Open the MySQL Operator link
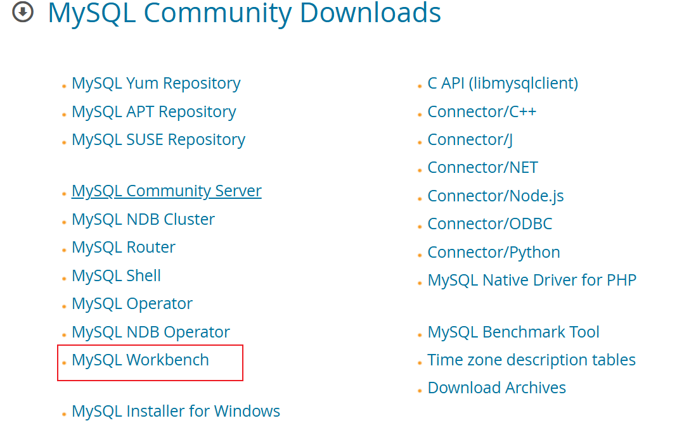Image resolution: width=684 pixels, height=442 pixels. [x=132, y=304]
